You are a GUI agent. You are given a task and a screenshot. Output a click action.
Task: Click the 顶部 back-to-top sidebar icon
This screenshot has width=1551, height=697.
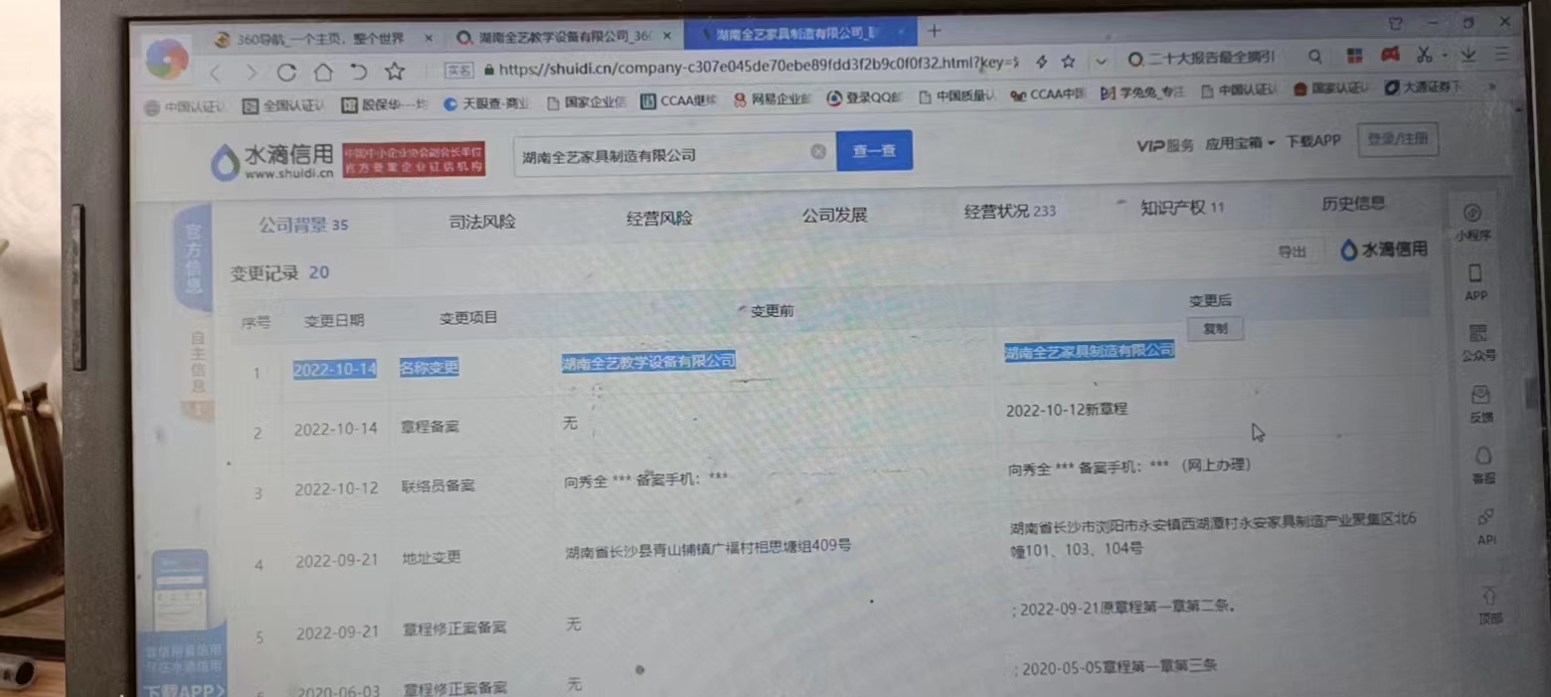[1489, 605]
